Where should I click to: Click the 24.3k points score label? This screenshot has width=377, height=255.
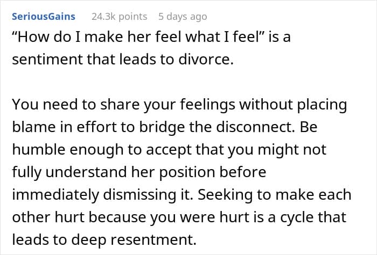pos(119,17)
